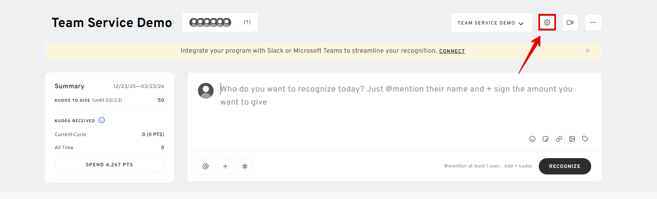Click the SPEND 4,267 PTS button
Viewport: 657px width, 199px height.
click(109, 165)
